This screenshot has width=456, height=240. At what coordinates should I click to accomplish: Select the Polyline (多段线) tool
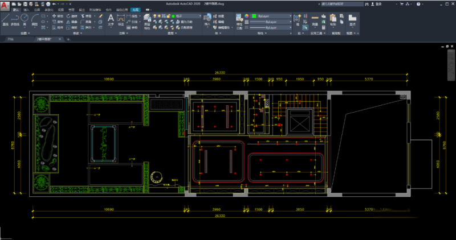click(x=15, y=19)
